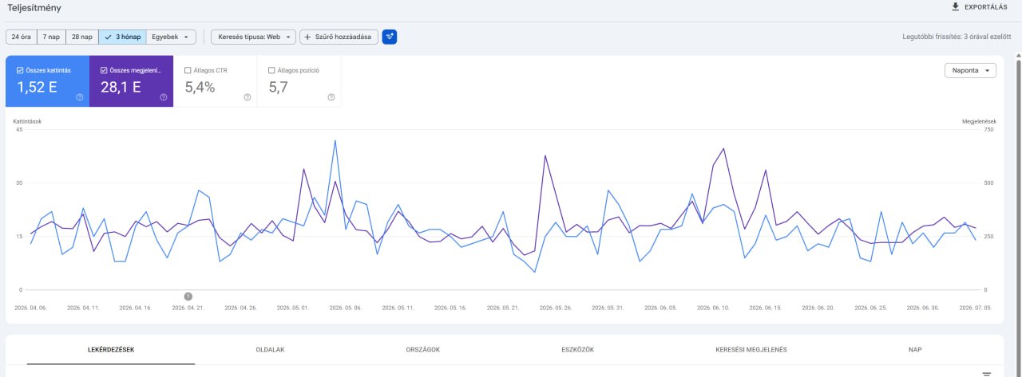
Task: Switch to the ESZKÖZÖK tab
Action: [x=577, y=349]
